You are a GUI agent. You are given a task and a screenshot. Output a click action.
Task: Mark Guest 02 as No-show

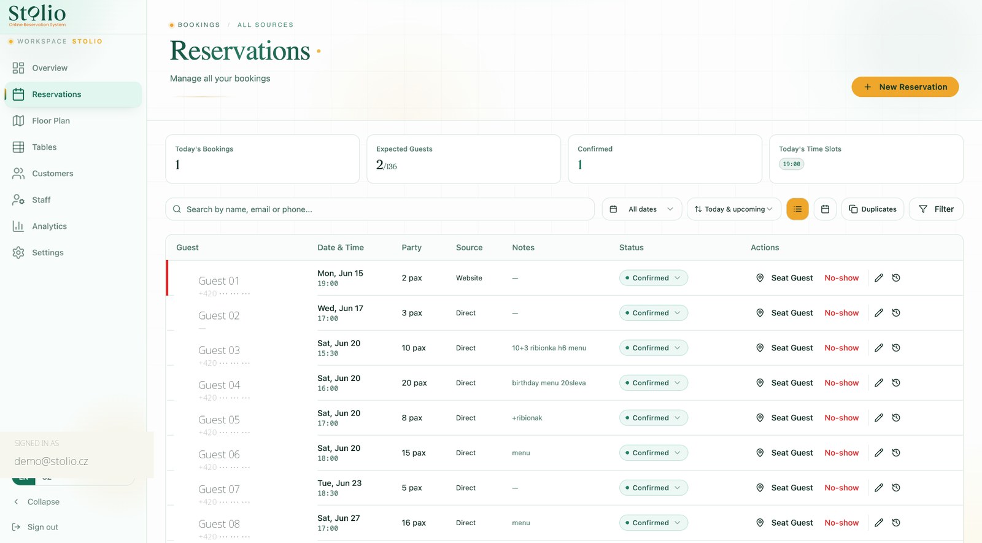pos(841,313)
